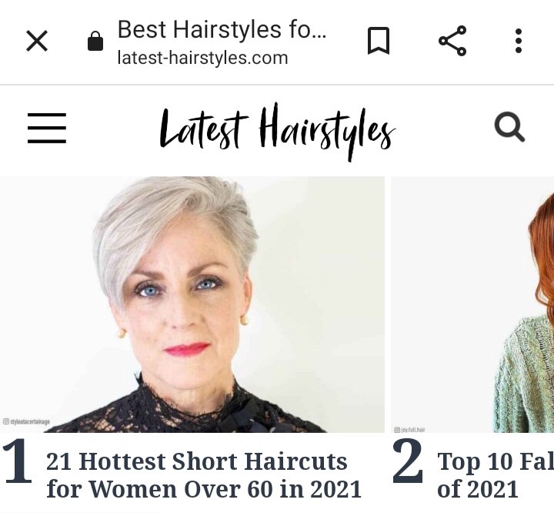Share the page with the share icon
This screenshot has height=513, width=554.
tap(452, 41)
